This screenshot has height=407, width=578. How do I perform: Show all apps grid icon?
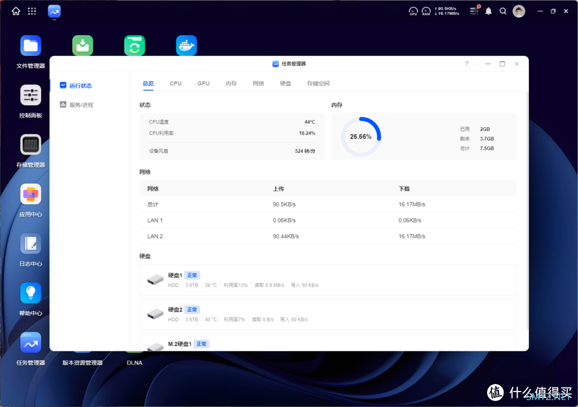tap(32, 11)
